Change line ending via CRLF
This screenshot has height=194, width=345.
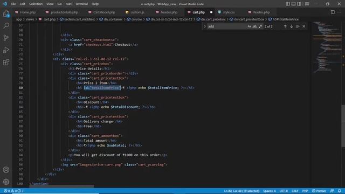[x=295, y=191]
